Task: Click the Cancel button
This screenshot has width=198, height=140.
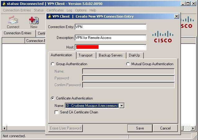Action: tap(165, 128)
